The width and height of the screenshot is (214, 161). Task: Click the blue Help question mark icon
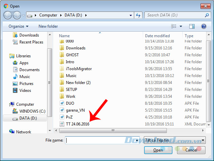click(x=204, y=26)
